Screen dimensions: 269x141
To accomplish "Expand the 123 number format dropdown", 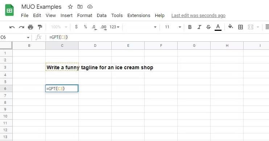I will pos(114,27).
